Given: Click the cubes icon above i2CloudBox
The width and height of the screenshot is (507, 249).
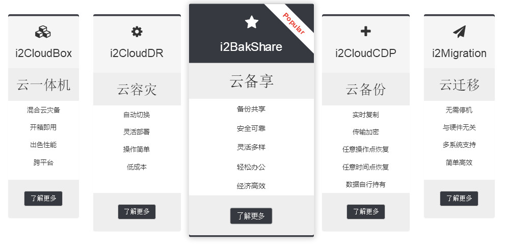Looking at the screenshot, I should coord(43,32).
